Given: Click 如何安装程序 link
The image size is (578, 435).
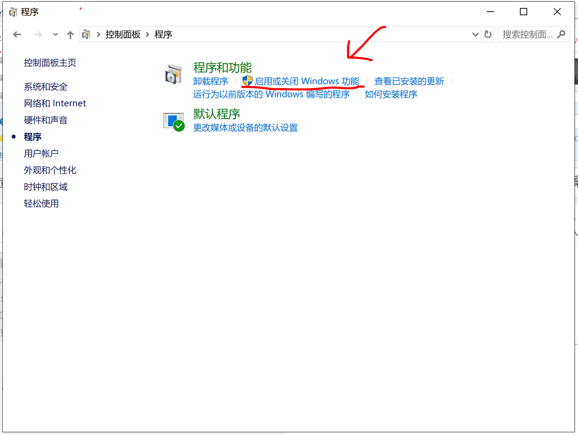Looking at the screenshot, I should pyautogui.click(x=391, y=94).
